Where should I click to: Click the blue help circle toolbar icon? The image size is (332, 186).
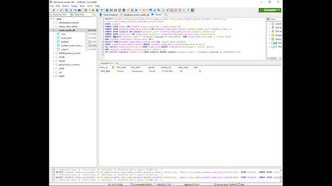107,10
